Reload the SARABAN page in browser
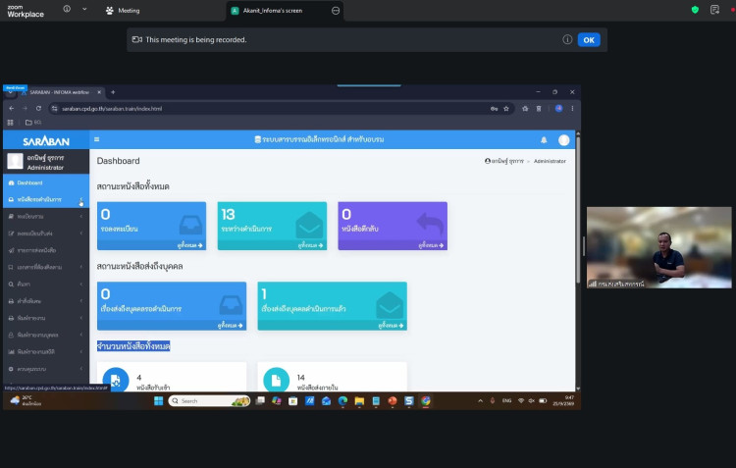Viewport: 736px width, 468px height. coord(38,109)
